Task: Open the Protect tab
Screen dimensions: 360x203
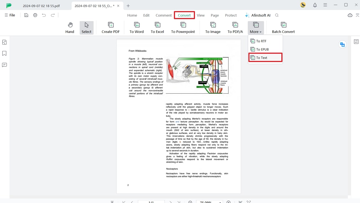Action: 231,15
